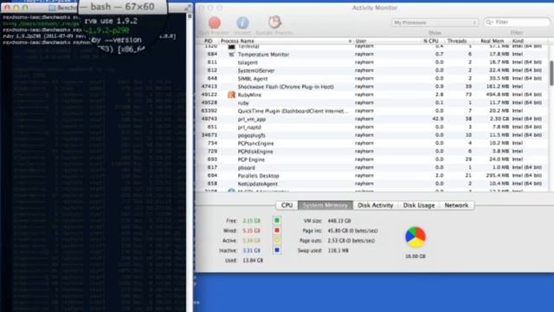The width and height of the screenshot is (554, 312).
Task: Click the Swap used value
Action: [x=338, y=250]
